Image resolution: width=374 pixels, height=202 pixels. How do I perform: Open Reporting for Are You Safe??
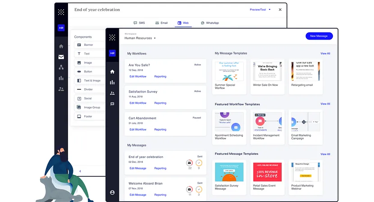click(x=160, y=76)
